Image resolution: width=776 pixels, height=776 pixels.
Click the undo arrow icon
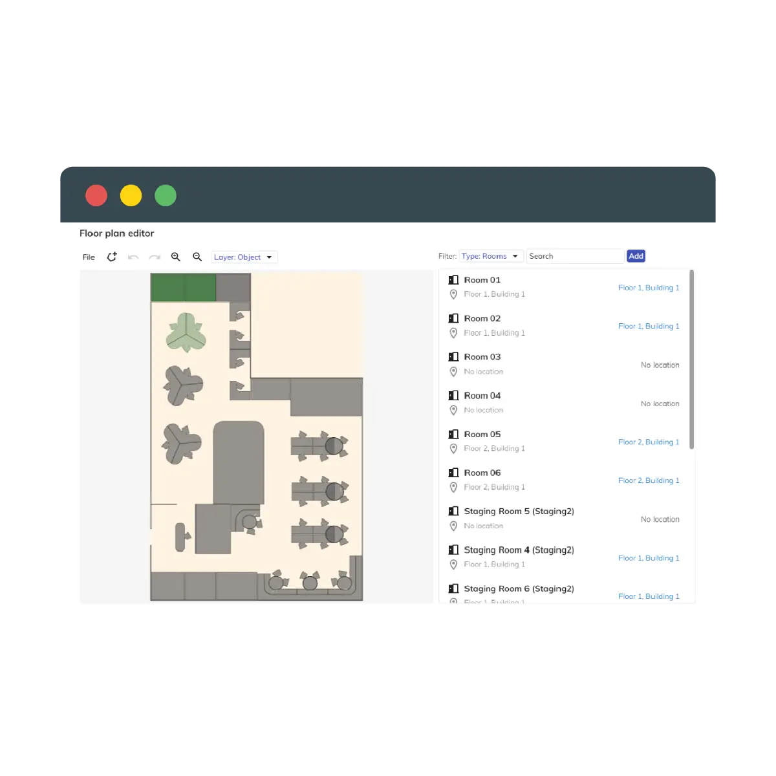[x=133, y=257]
